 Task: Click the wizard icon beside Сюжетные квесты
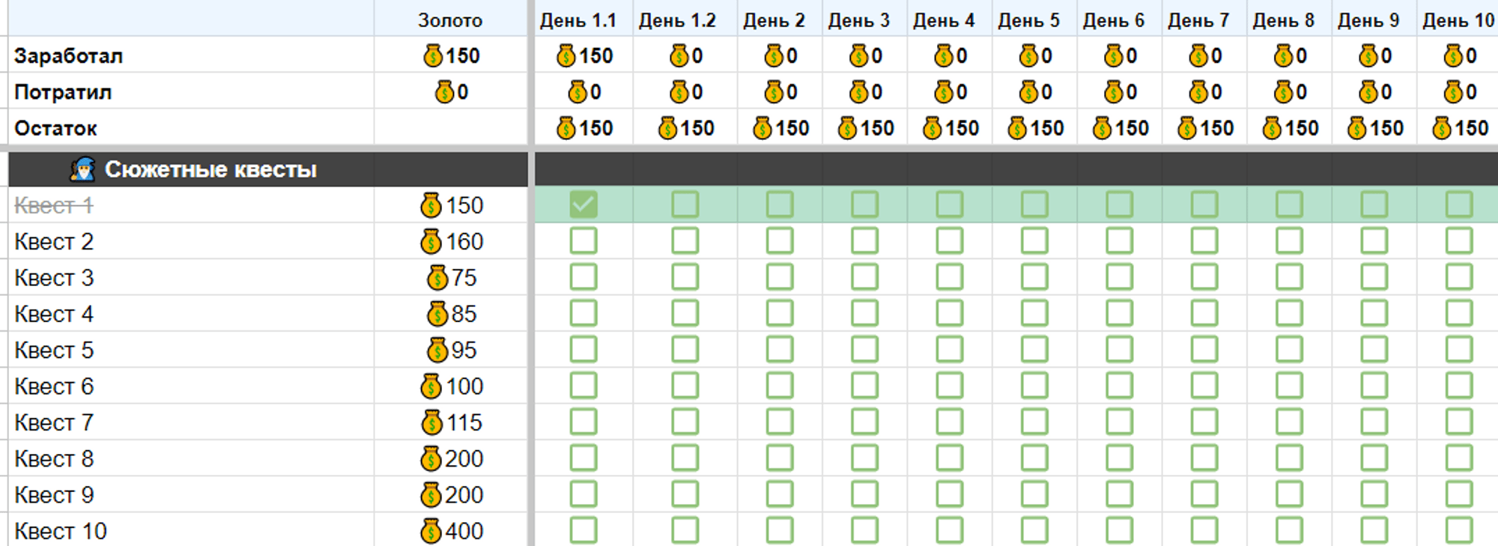pyautogui.click(x=82, y=169)
